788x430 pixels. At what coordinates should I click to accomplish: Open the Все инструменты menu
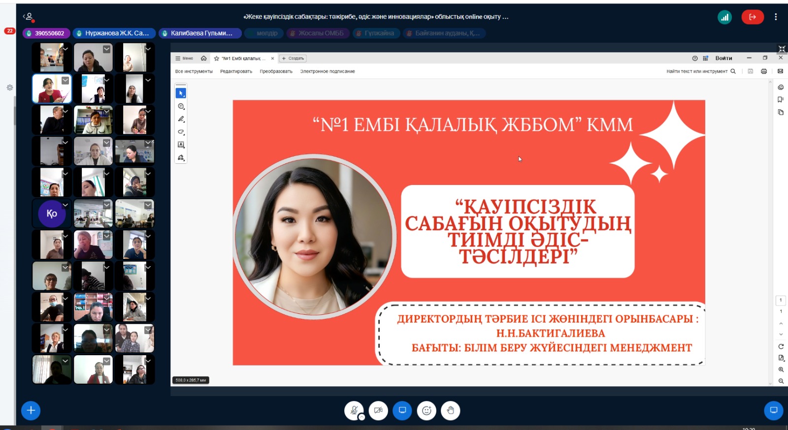click(x=194, y=71)
